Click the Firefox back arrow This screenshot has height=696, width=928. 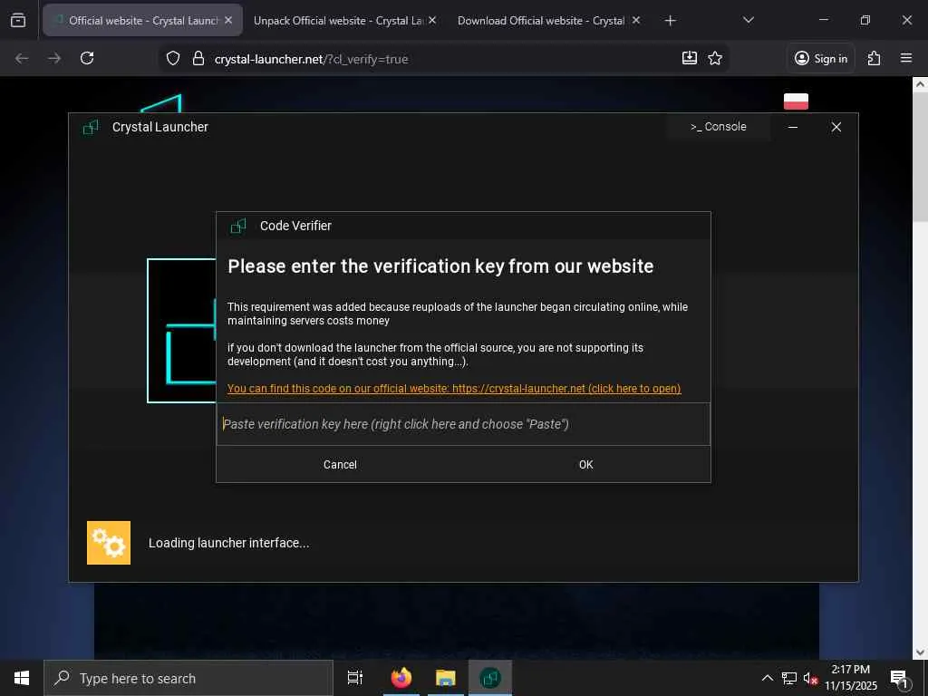click(x=22, y=58)
